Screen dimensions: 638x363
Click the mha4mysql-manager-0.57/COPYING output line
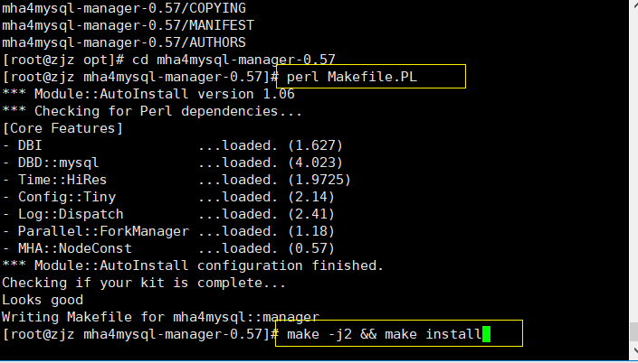[124, 9]
